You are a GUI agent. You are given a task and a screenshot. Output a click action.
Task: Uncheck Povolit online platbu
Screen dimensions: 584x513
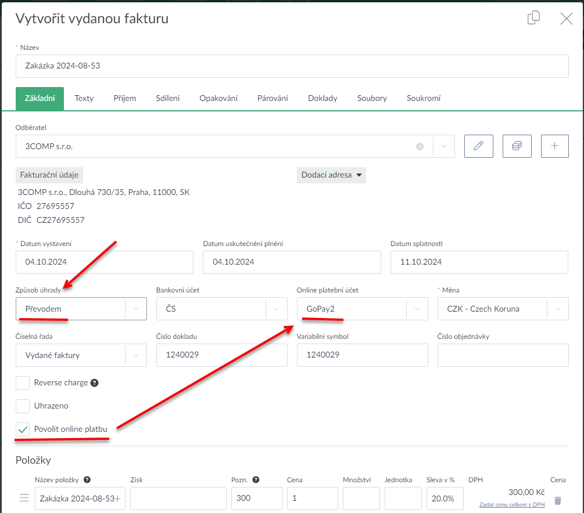[x=23, y=429]
